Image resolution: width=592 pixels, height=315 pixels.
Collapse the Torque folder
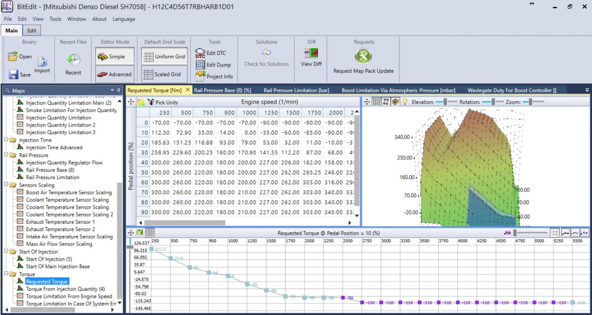[x=6, y=275]
